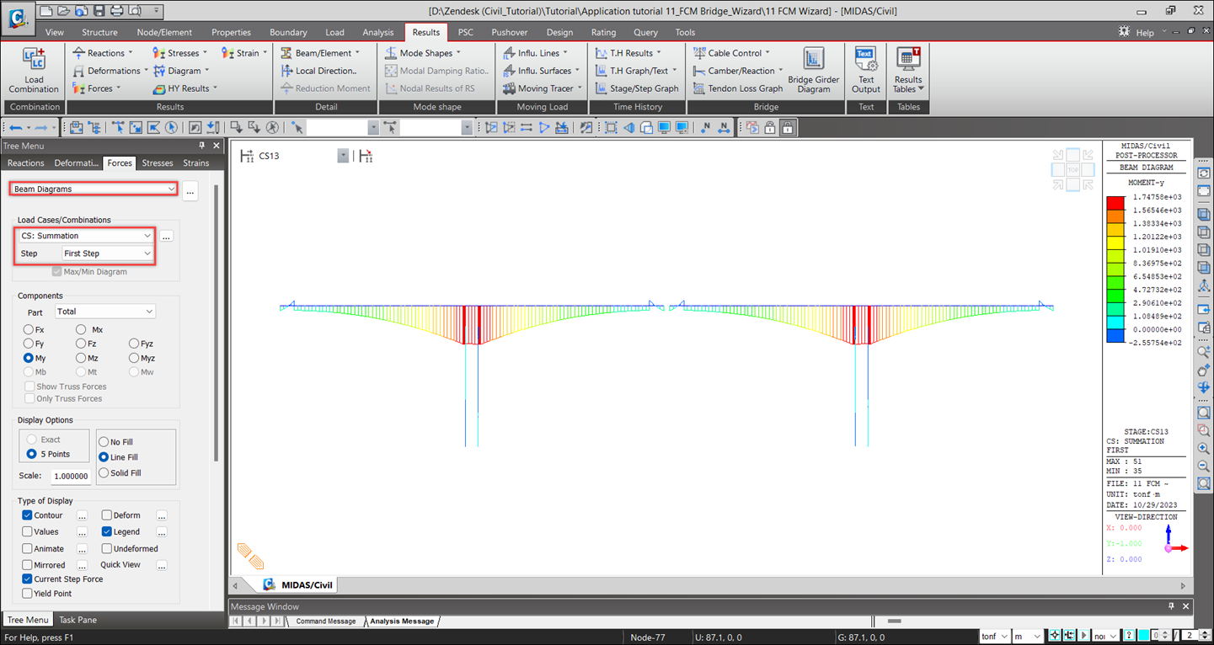Click the ellipsis button next to Beam Diagrams
The image size is (1214, 645).
click(x=190, y=190)
